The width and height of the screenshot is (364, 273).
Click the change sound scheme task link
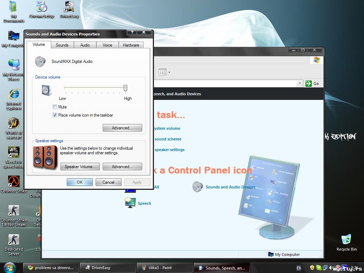pyautogui.click(x=168, y=139)
